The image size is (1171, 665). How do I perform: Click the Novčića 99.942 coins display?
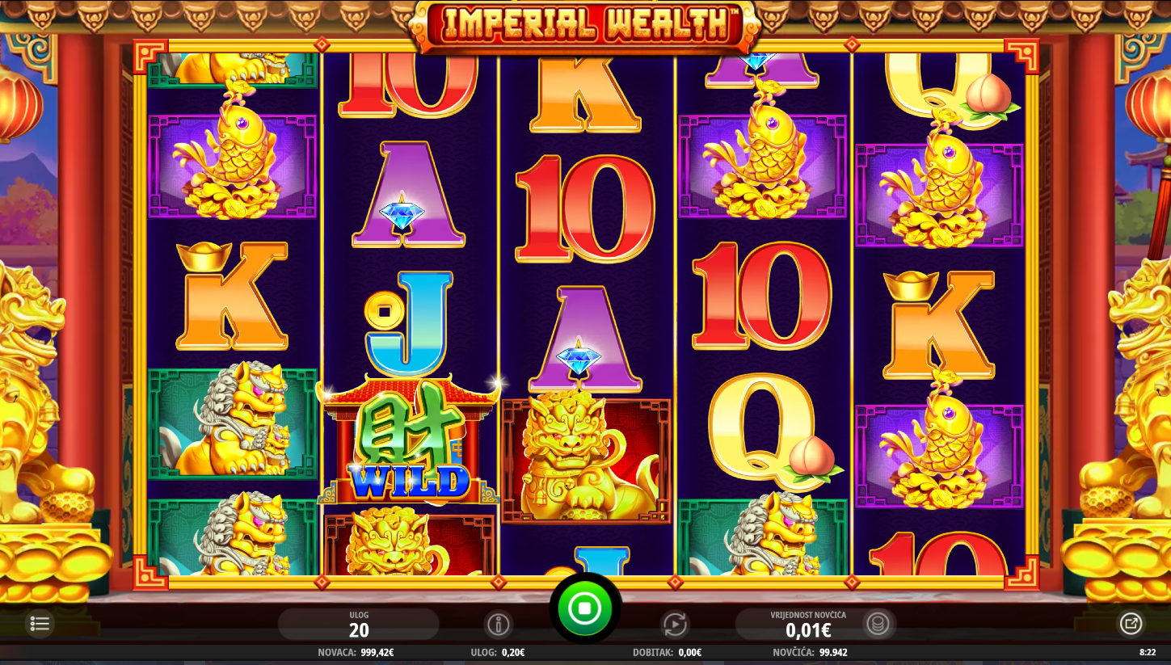[810, 652]
